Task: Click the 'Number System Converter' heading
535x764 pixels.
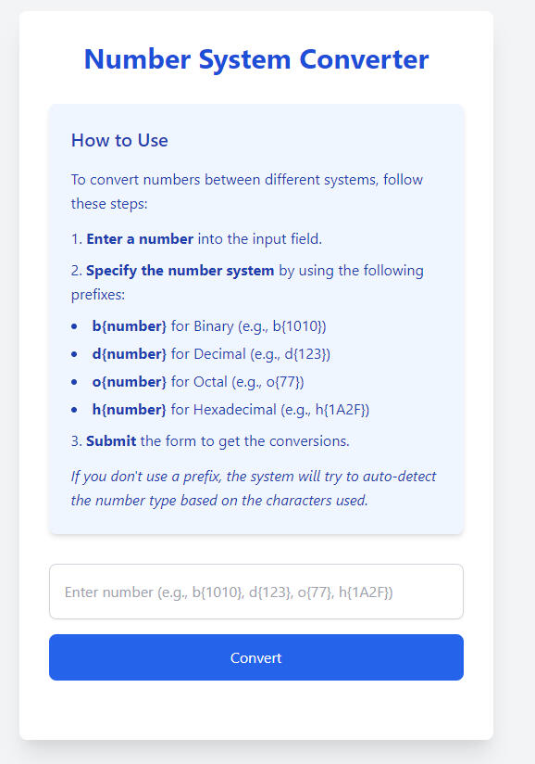Action: pyautogui.click(x=256, y=59)
